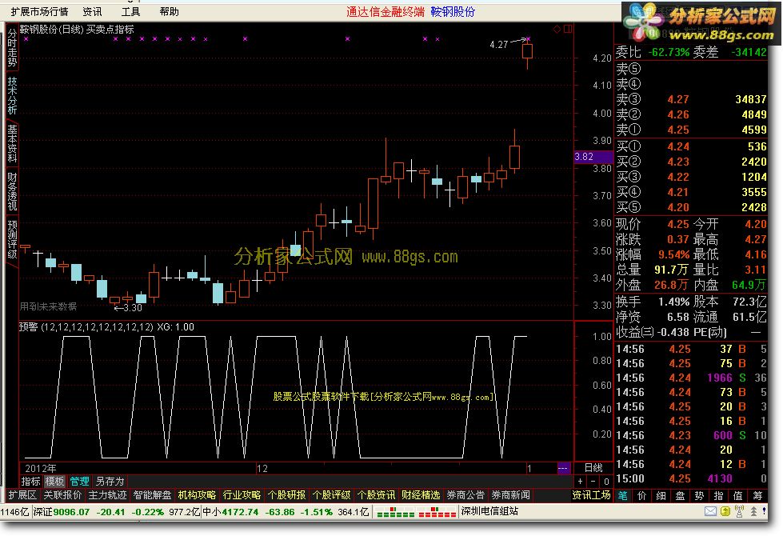Viewport: 783px width, 536px height.
Task: Click the latest candlestick at 4.27 high
Action: [x=527, y=51]
